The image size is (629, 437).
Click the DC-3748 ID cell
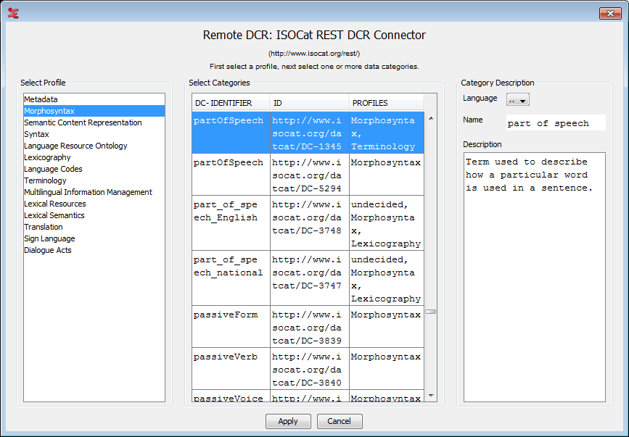coord(310,223)
